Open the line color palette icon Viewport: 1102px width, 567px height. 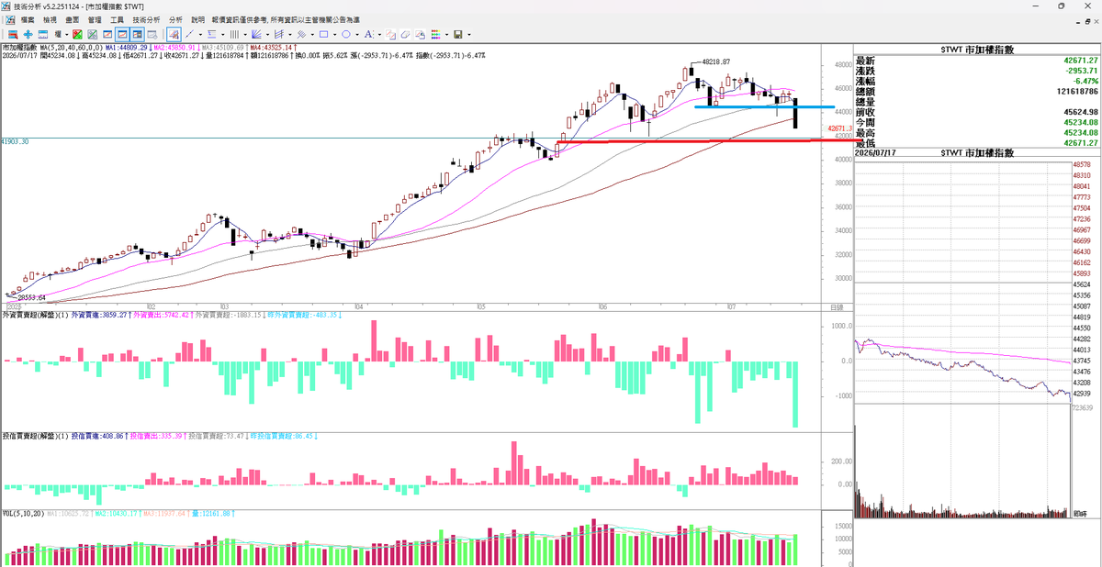[x=435, y=34]
